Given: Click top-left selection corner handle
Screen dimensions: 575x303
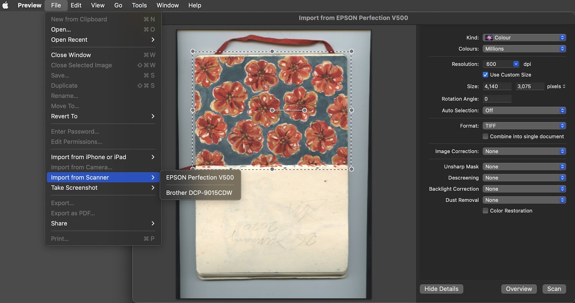Looking at the screenshot, I should [193, 51].
